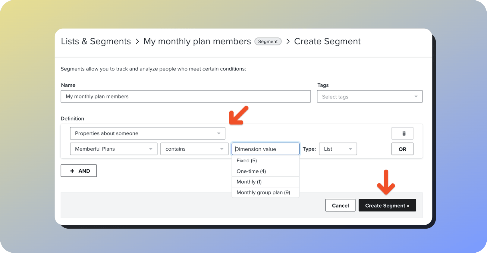Click the Segment badge label
The width and height of the screenshot is (487, 253).
coord(268,42)
